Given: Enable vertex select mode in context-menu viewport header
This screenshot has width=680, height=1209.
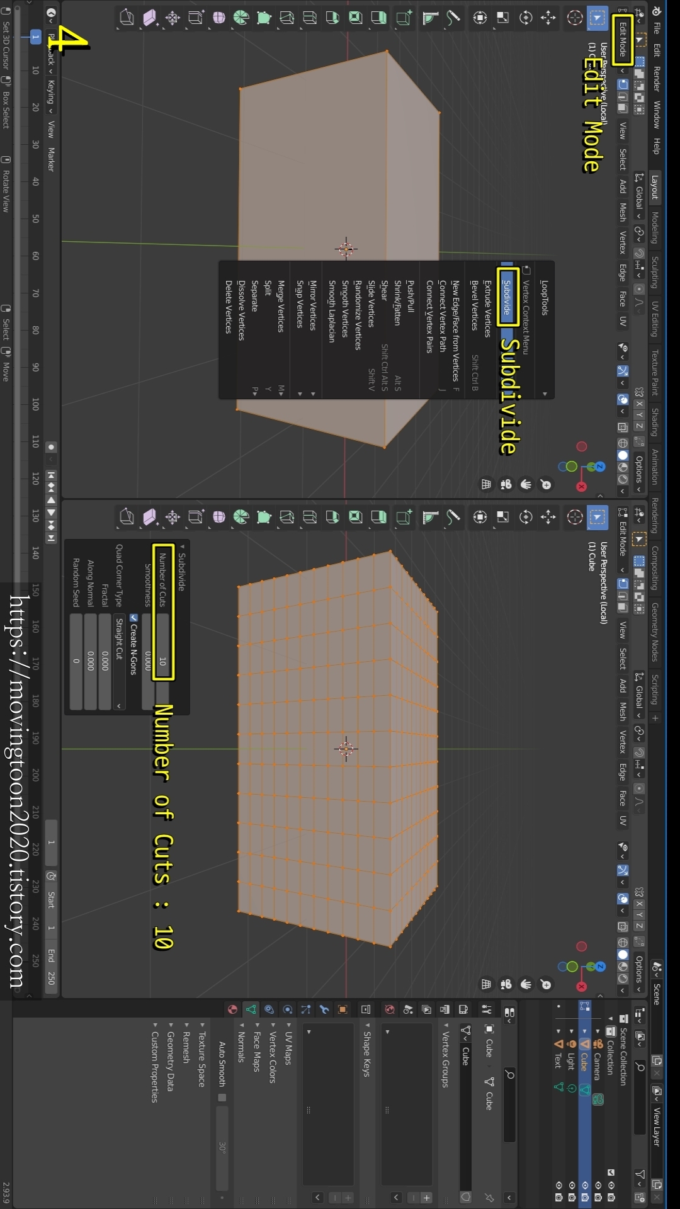Looking at the screenshot, I should (623, 84).
